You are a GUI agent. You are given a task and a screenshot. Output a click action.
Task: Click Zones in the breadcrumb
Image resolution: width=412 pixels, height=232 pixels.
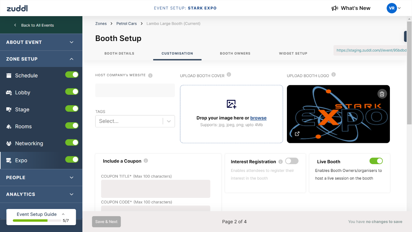click(x=101, y=23)
